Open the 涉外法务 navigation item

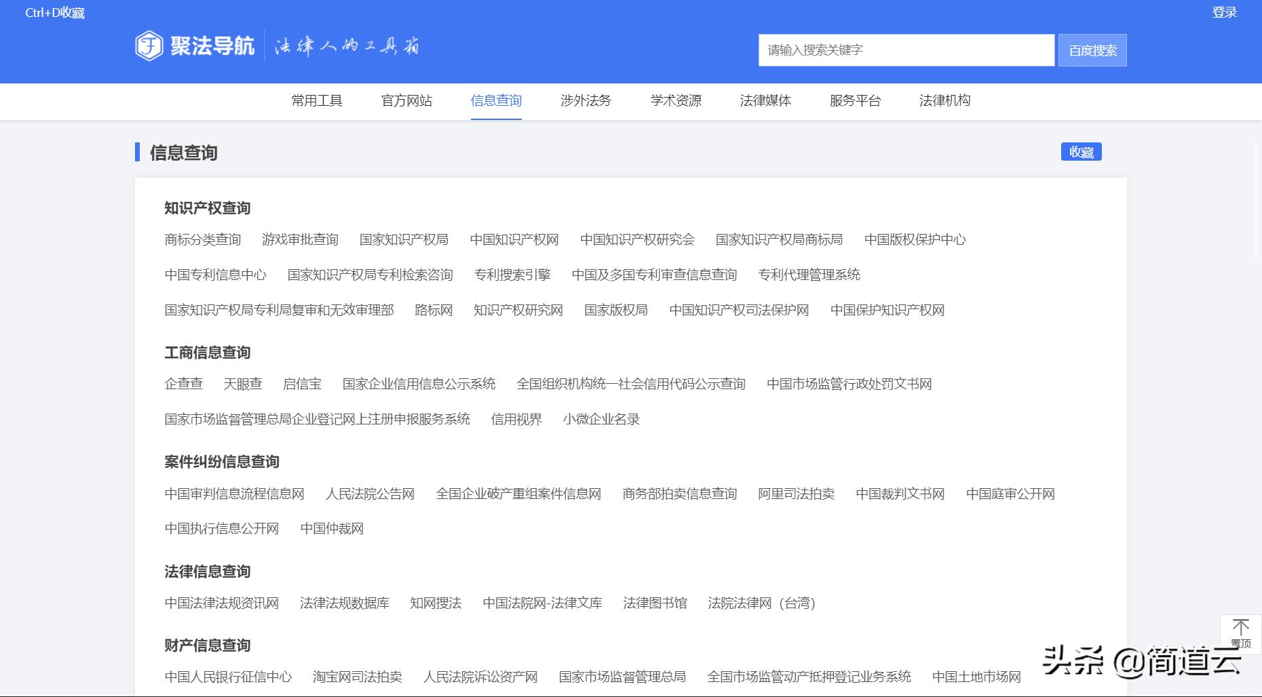[x=586, y=101]
